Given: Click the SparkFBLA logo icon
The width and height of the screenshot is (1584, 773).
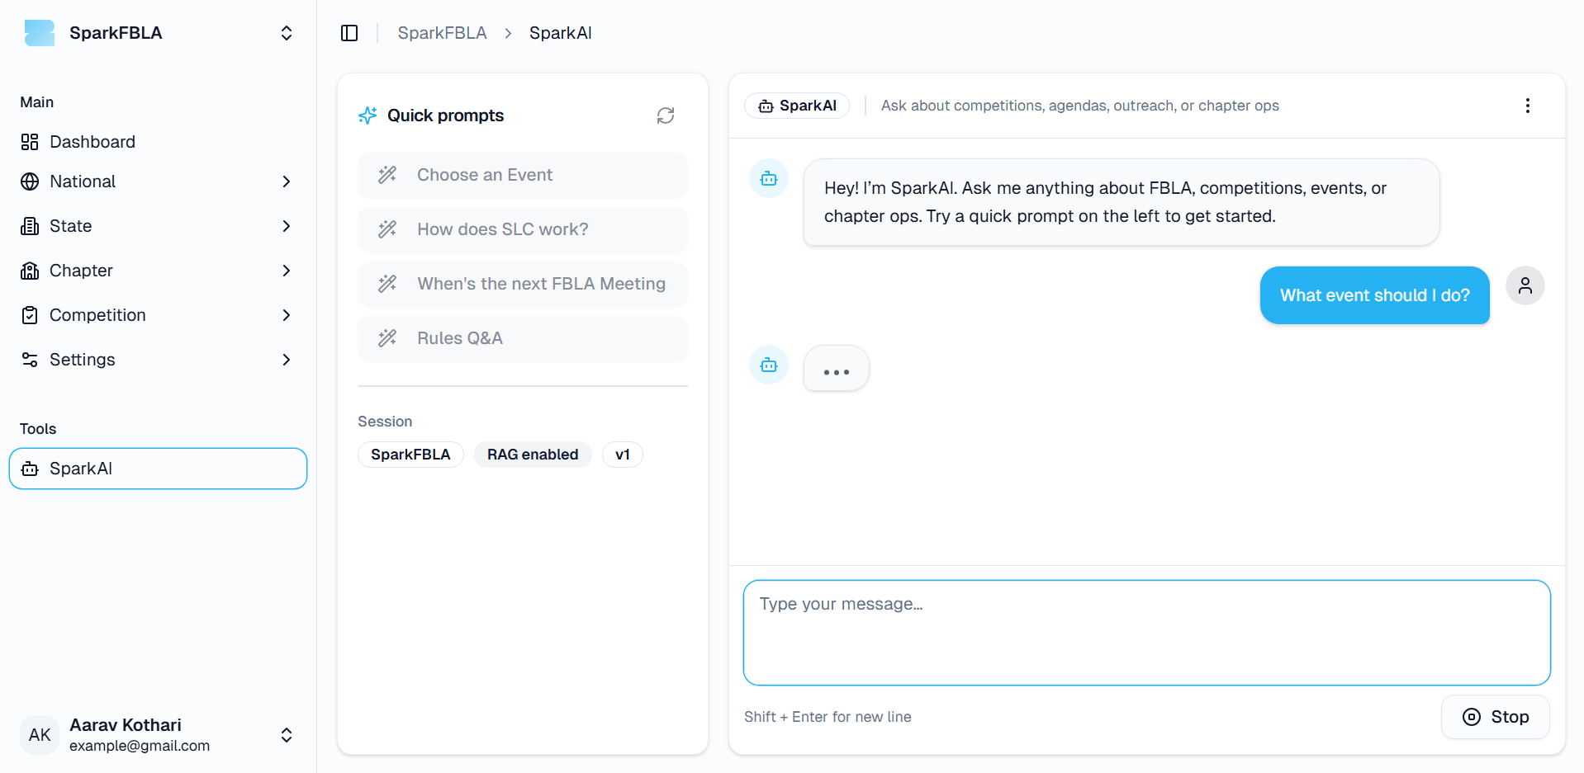Looking at the screenshot, I should tap(40, 33).
